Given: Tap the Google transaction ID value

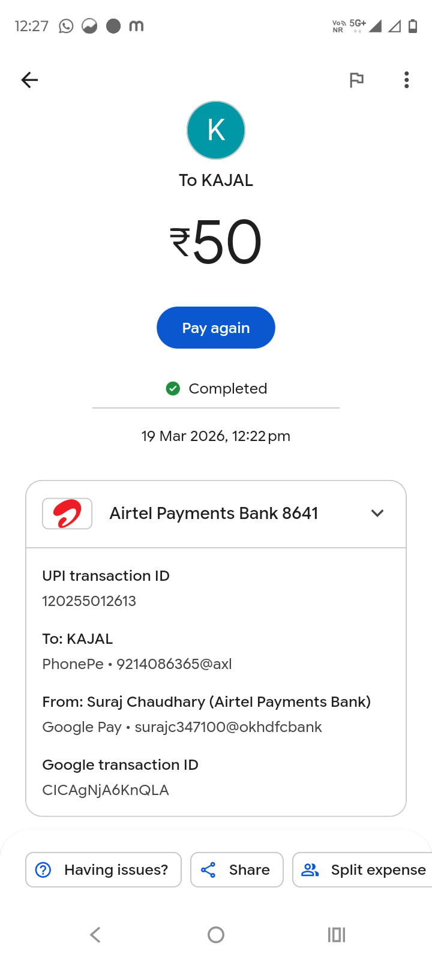Looking at the screenshot, I should coord(106,790).
